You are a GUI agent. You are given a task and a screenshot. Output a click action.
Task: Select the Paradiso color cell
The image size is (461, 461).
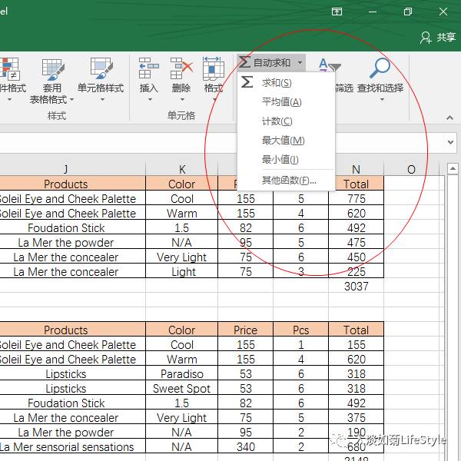(x=181, y=373)
